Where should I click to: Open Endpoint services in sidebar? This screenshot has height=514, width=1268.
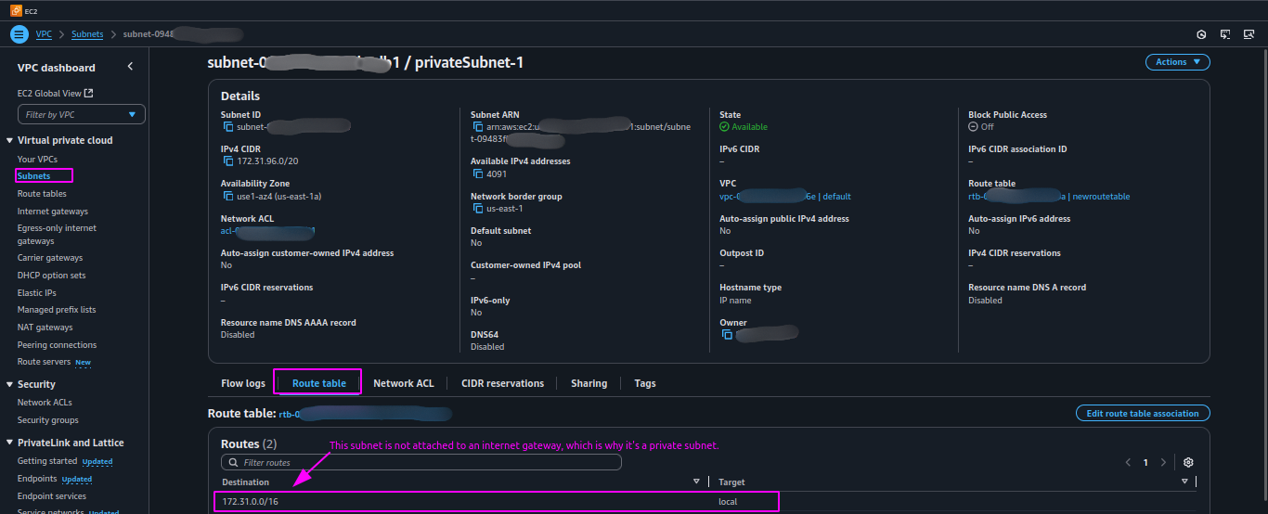[52, 496]
